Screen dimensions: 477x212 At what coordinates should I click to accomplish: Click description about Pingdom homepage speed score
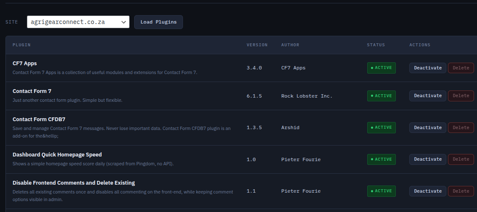[93, 164]
